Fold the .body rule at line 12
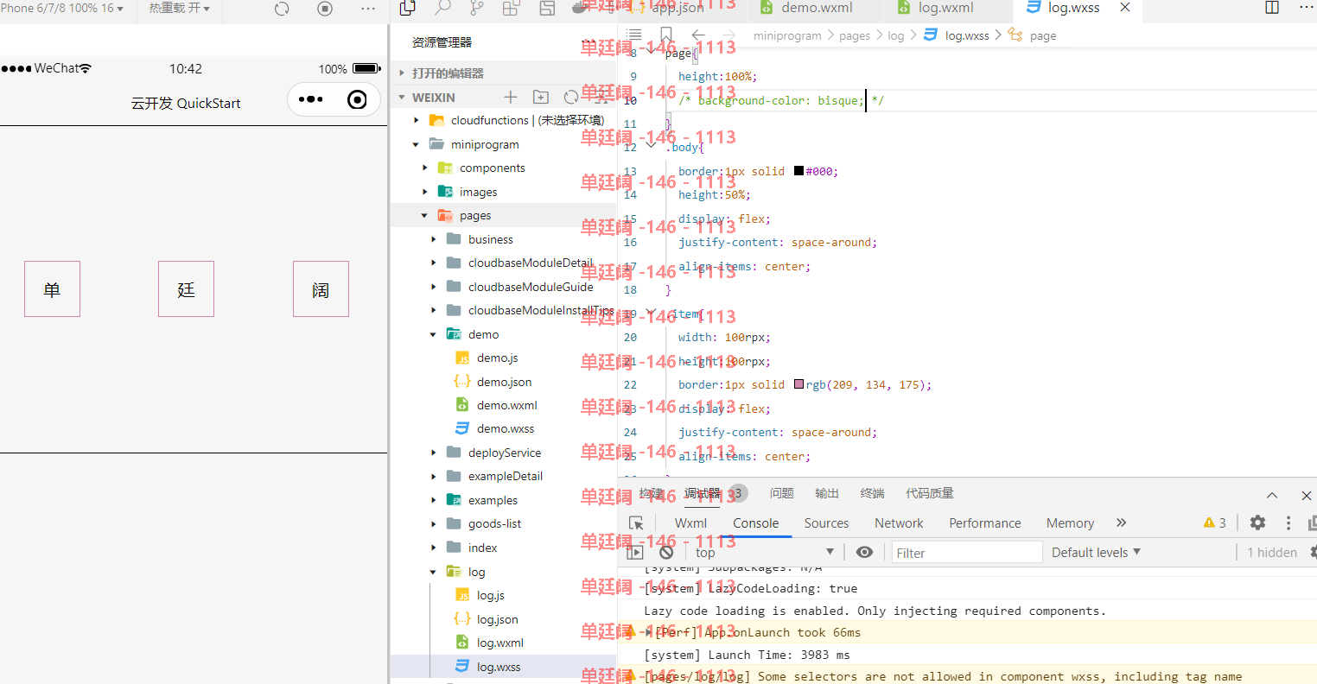This screenshot has width=1317, height=684. coord(651,145)
